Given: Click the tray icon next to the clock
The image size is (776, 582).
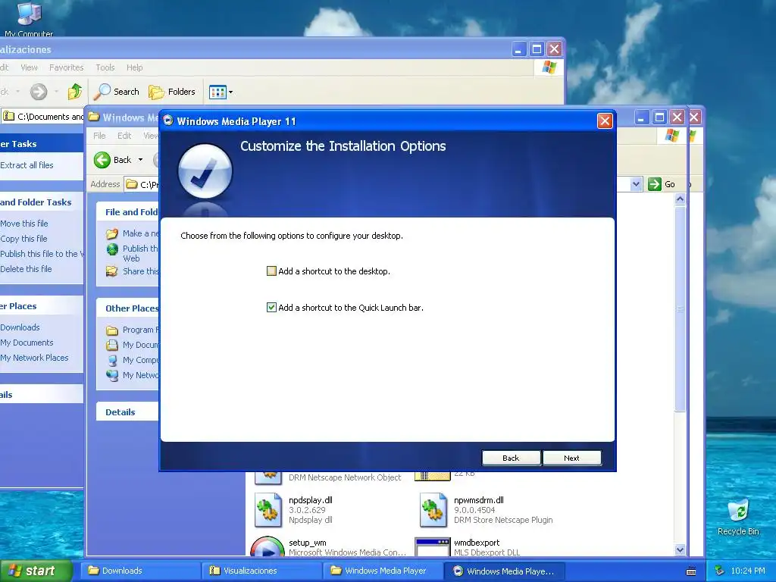Looking at the screenshot, I should click(720, 571).
